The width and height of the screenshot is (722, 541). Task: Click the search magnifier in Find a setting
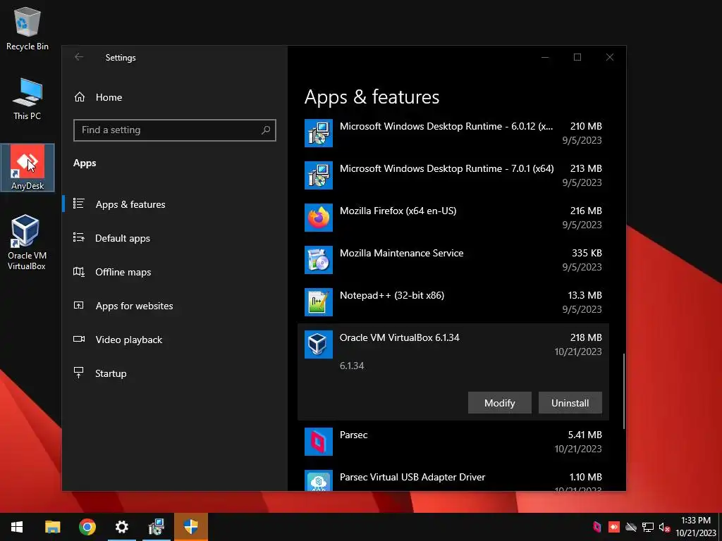pos(266,130)
